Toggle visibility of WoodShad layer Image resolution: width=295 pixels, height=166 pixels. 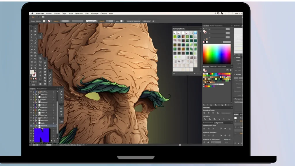pyautogui.click(x=31, y=118)
